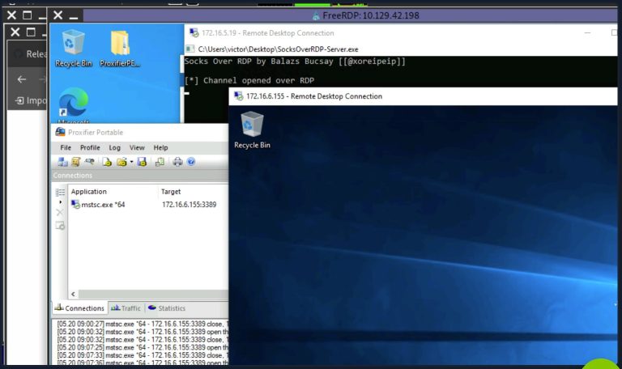Click 172.16.6.155 RDP window title icon
Viewport: 622px width, 369px height.
click(238, 96)
